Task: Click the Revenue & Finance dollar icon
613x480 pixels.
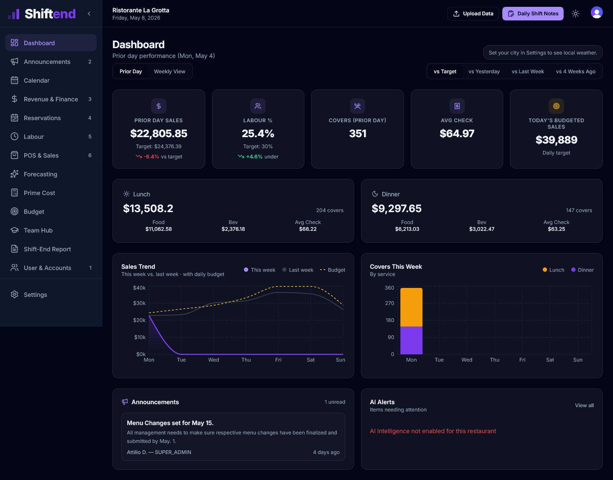Action: 14,99
